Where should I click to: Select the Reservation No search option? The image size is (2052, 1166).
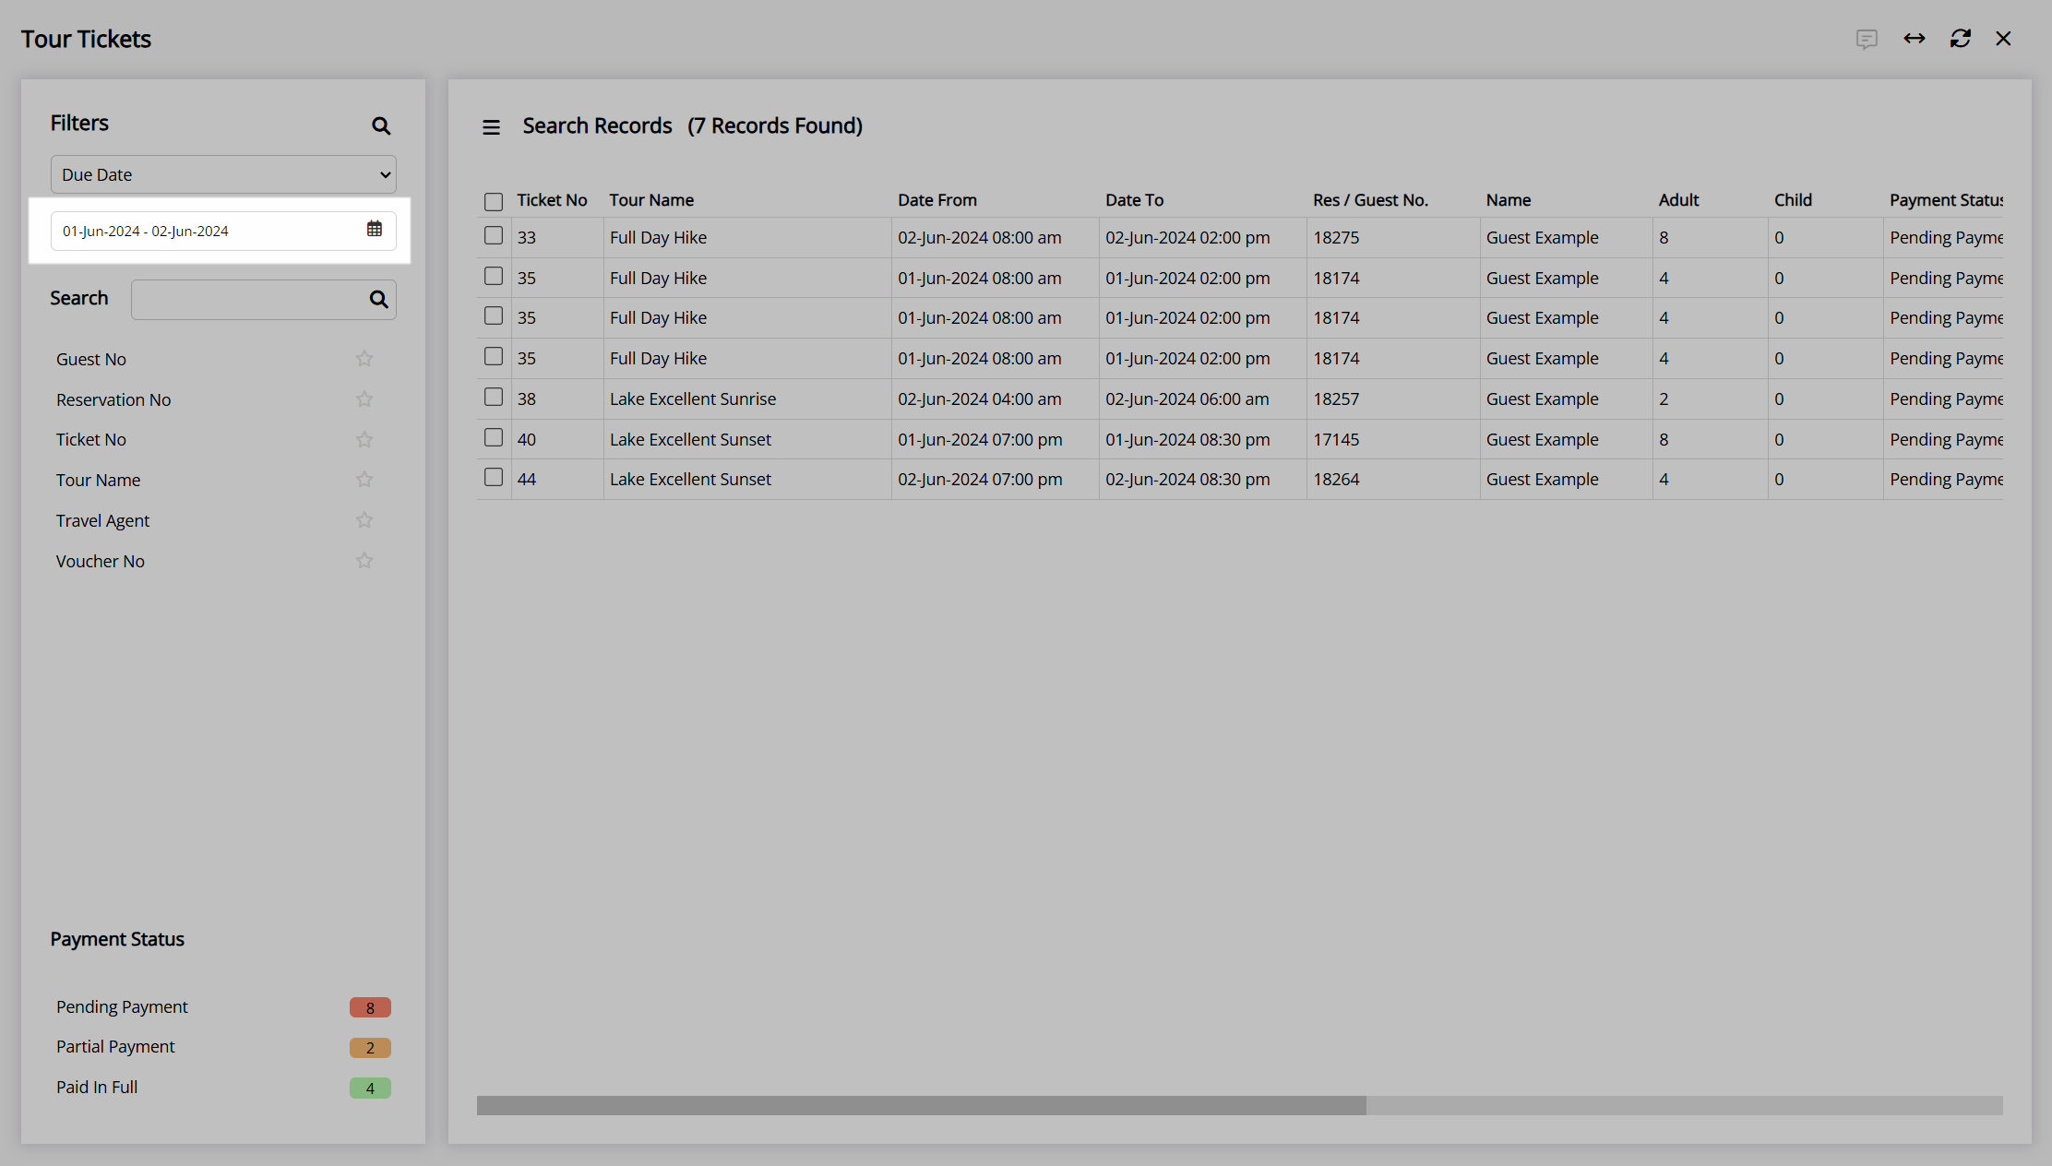pos(113,399)
